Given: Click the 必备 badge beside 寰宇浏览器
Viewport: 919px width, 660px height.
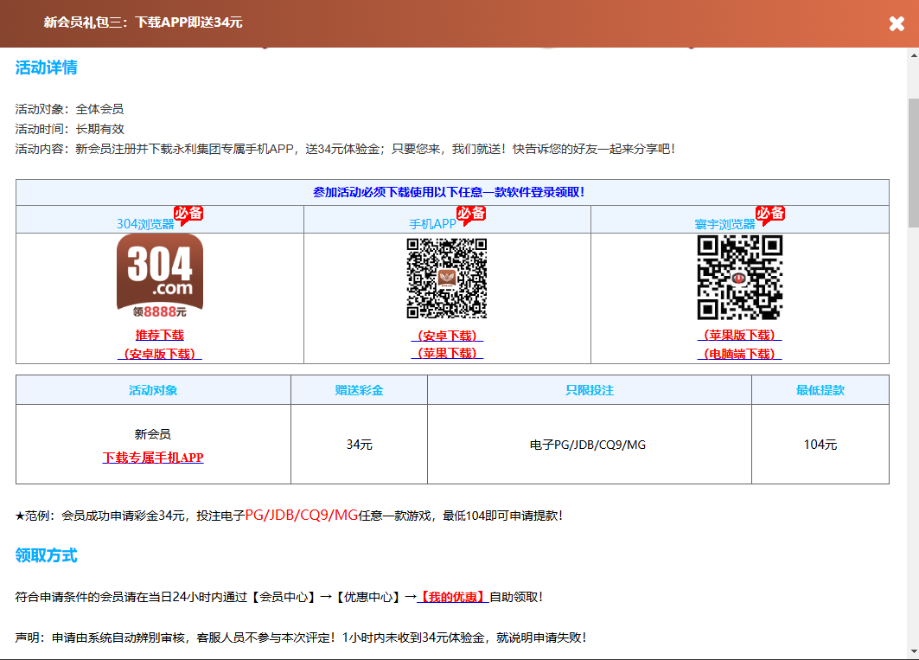Looking at the screenshot, I should 769,214.
